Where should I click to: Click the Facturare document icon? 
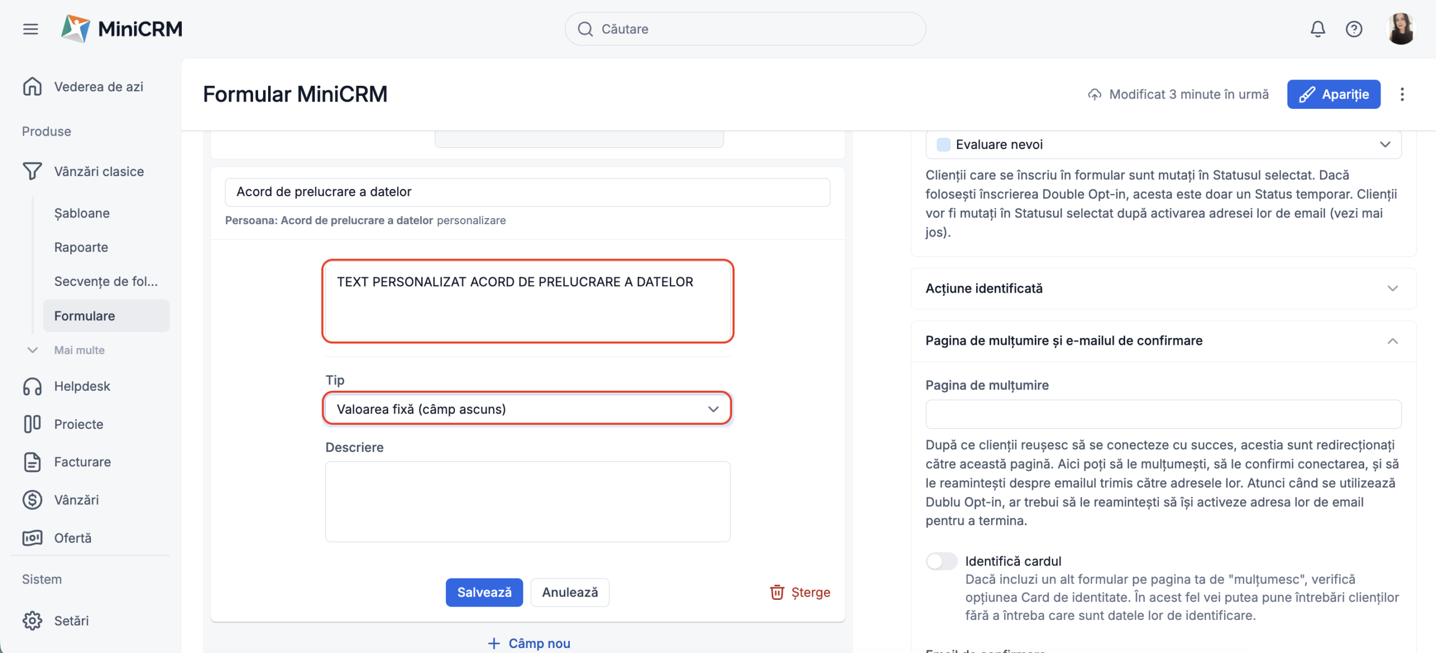[x=33, y=462]
